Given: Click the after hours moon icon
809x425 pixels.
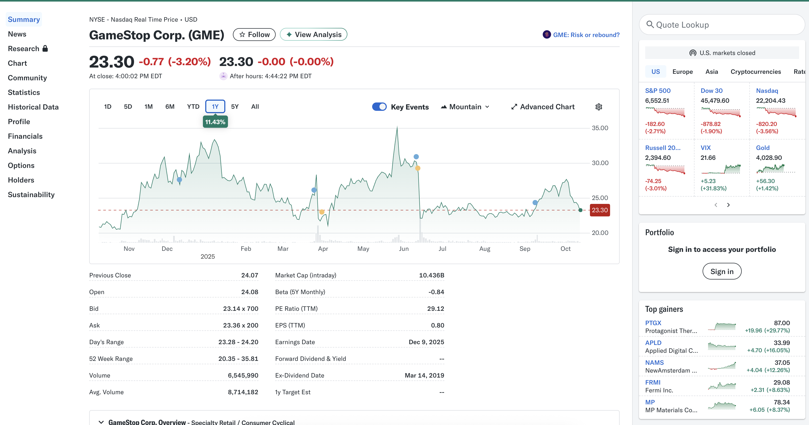Looking at the screenshot, I should [x=223, y=76].
